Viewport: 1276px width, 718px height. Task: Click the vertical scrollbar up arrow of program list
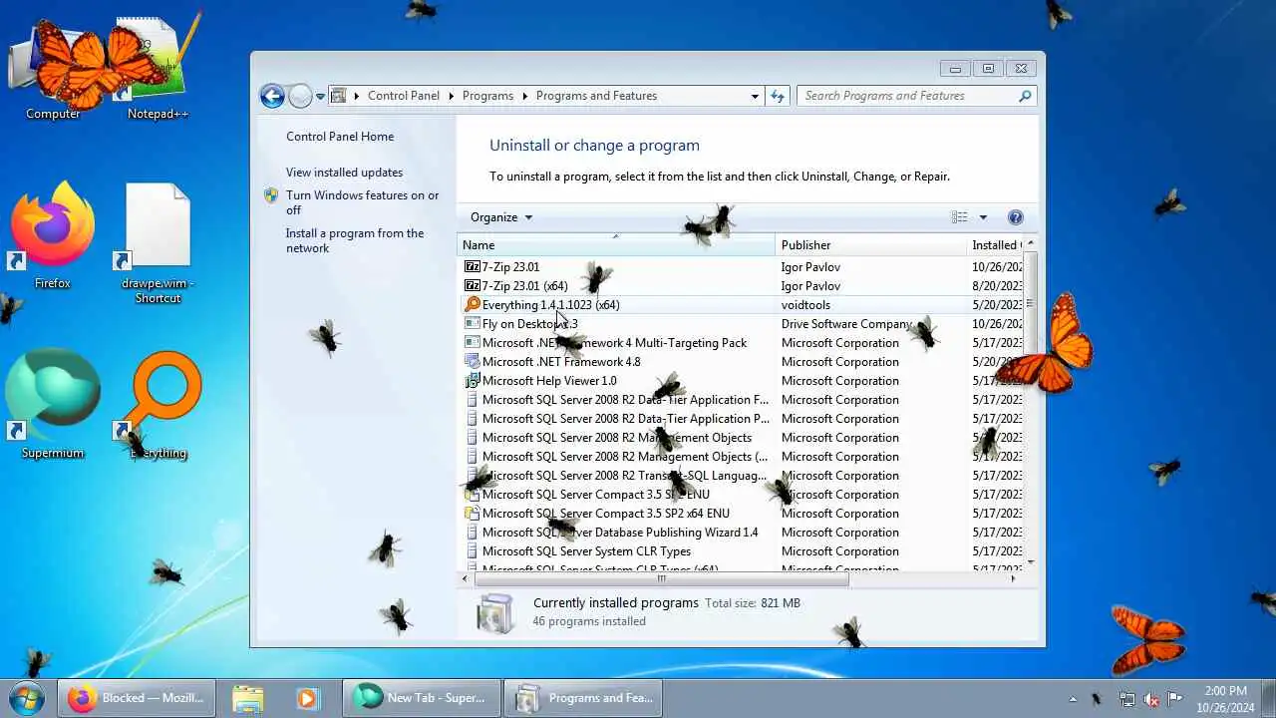click(1031, 243)
